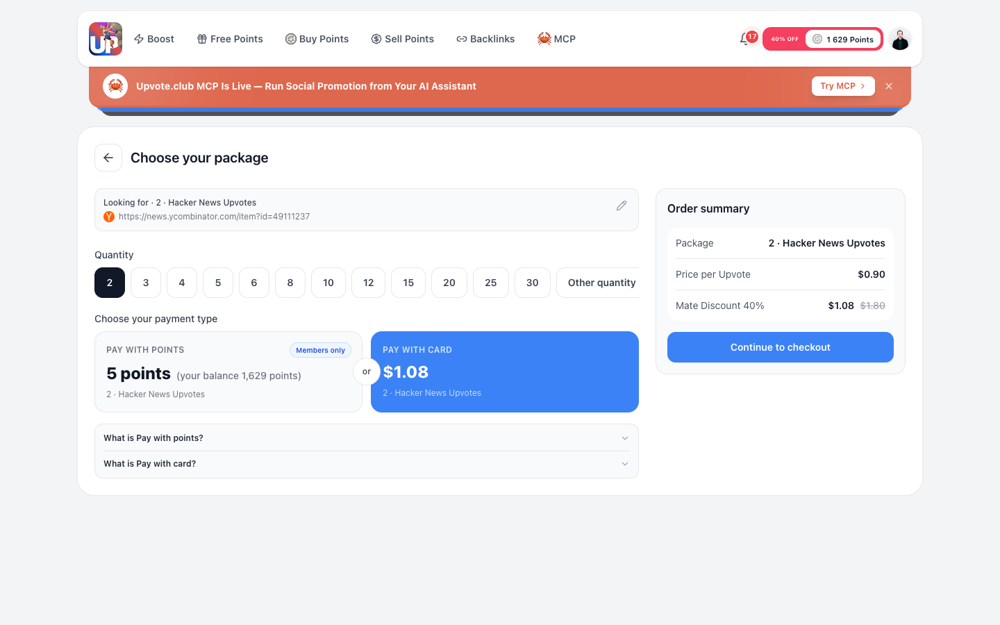This screenshot has height=625, width=1000.
Task: Open the Boost menu item
Action: pos(154,39)
